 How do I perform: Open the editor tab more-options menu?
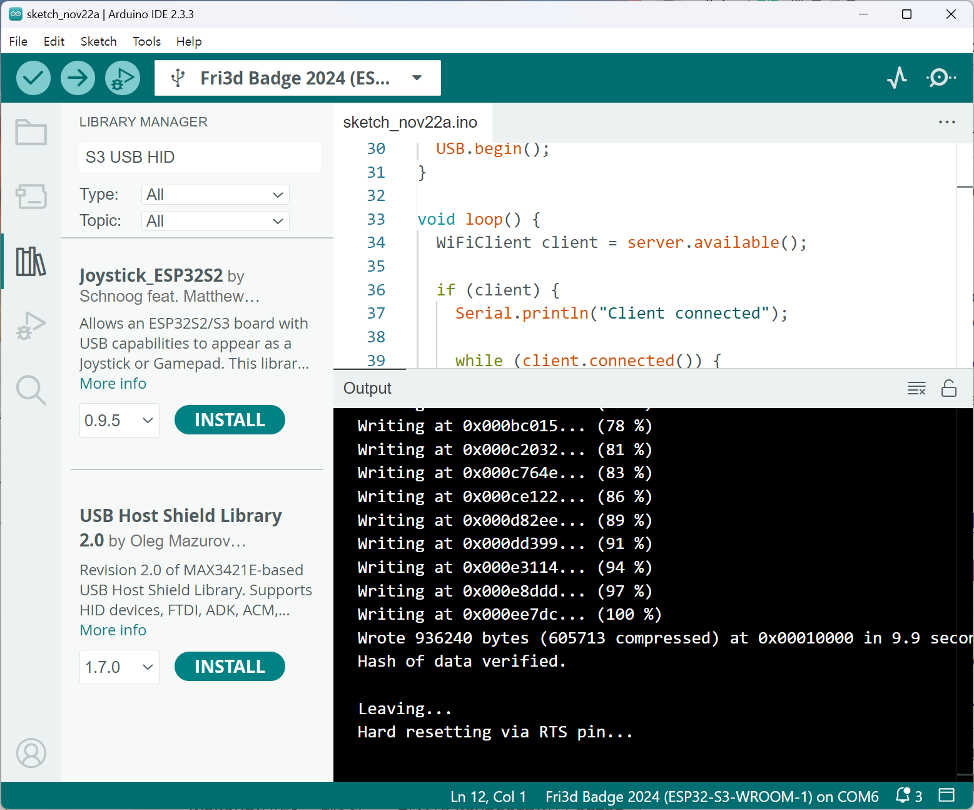pyautogui.click(x=947, y=122)
